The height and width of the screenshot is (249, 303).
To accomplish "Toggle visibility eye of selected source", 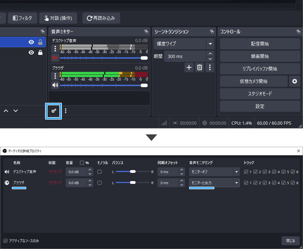I will tap(31, 42).
